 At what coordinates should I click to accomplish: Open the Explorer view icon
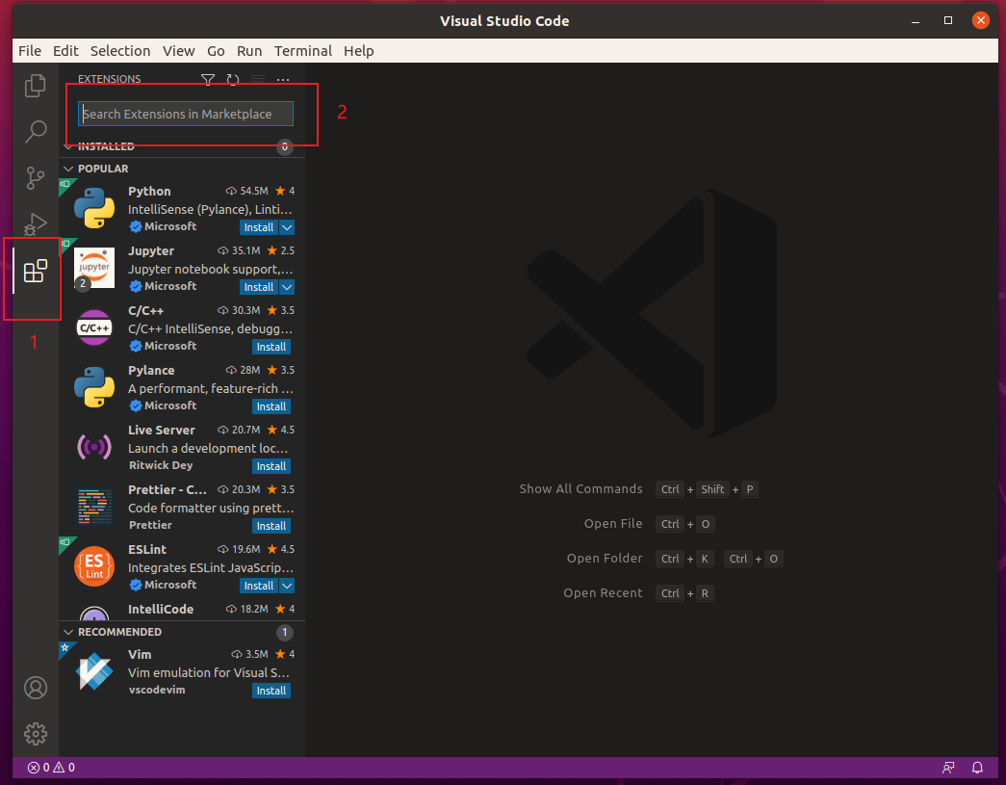[x=35, y=85]
